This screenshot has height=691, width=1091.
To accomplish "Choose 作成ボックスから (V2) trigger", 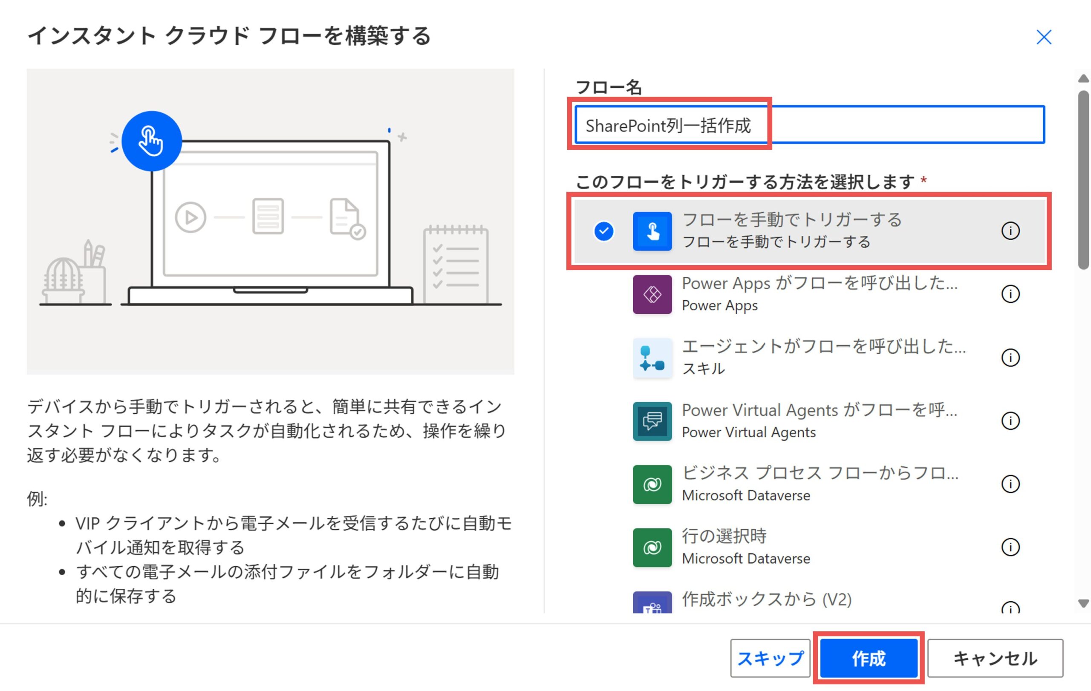I will 767,599.
